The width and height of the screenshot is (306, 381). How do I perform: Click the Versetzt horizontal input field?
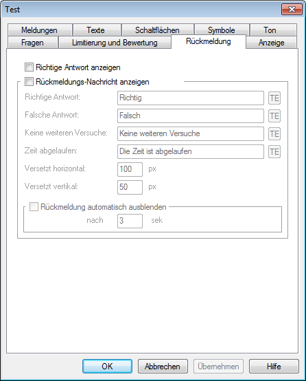pos(130,169)
